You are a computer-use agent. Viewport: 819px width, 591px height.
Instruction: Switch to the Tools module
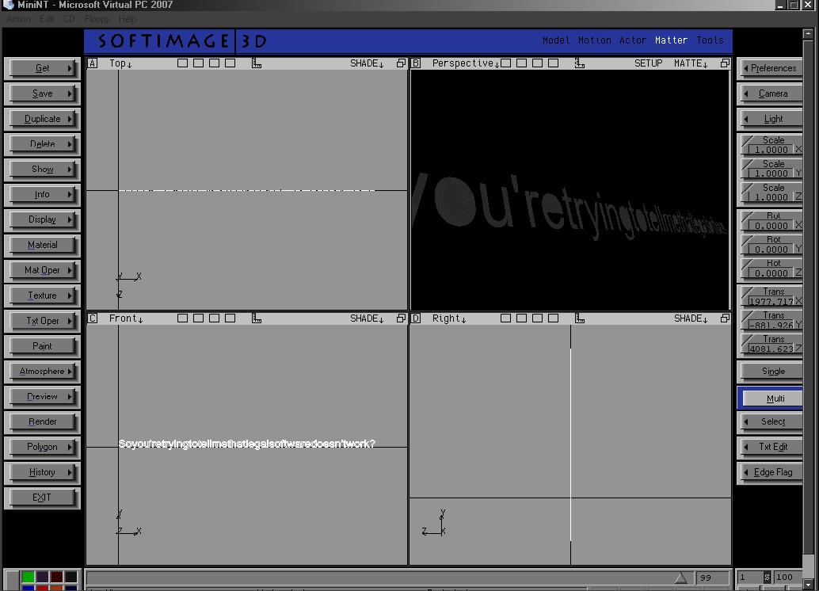click(710, 40)
